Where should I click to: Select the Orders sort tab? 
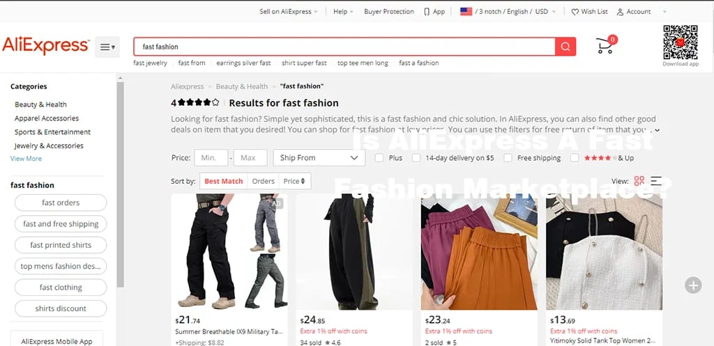[263, 181]
